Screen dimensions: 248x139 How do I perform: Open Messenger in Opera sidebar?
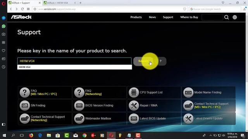point(3,18)
